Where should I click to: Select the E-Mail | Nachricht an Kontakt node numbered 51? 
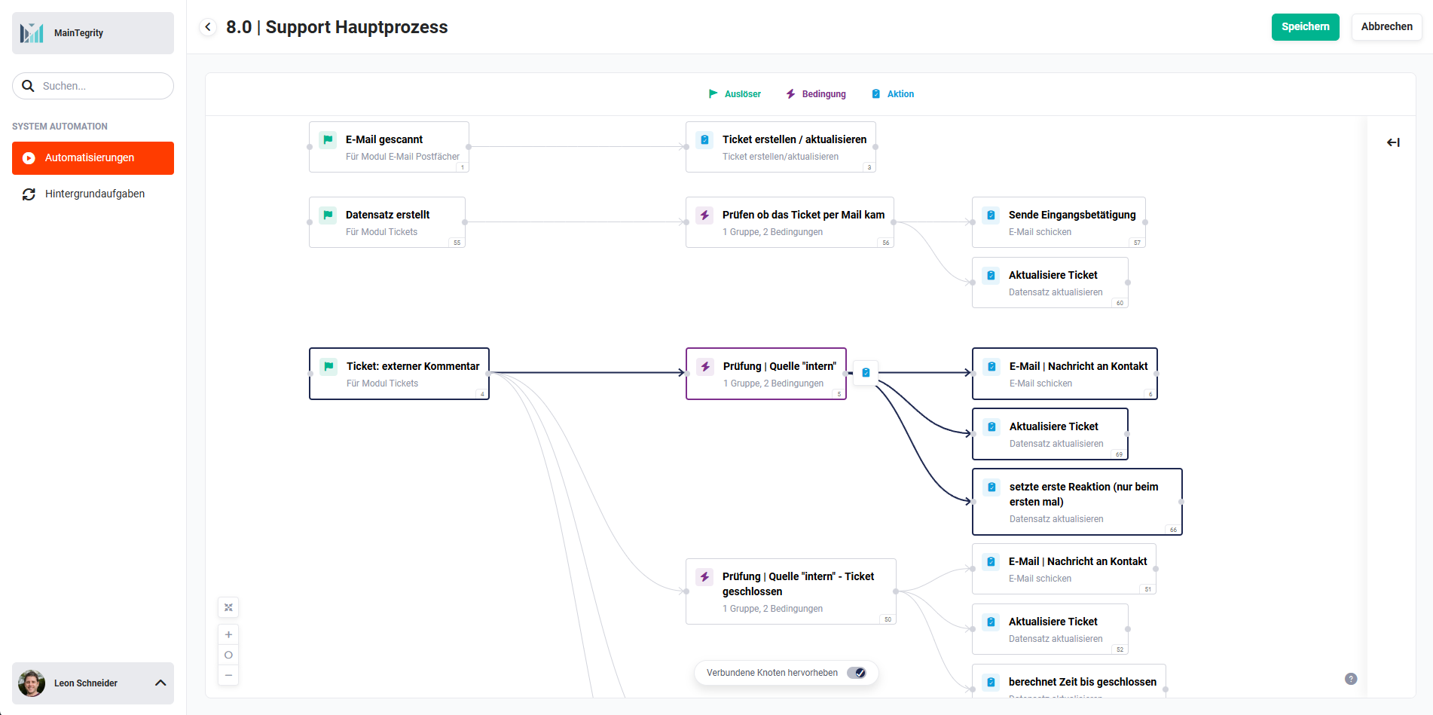pyautogui.click(x=1064, y=569)
